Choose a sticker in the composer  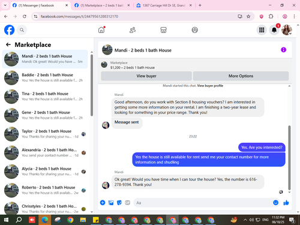point(119,203)
